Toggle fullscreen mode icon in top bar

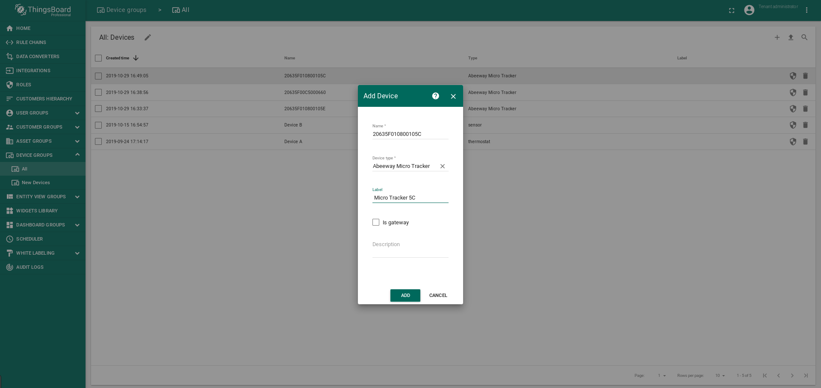pos(732,10)
